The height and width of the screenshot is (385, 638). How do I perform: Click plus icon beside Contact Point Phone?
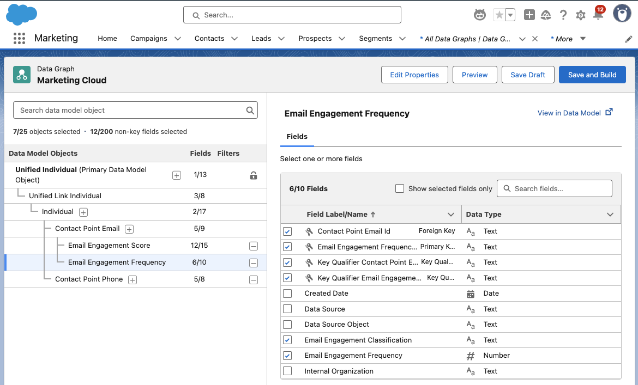click(x=133, y=280)
